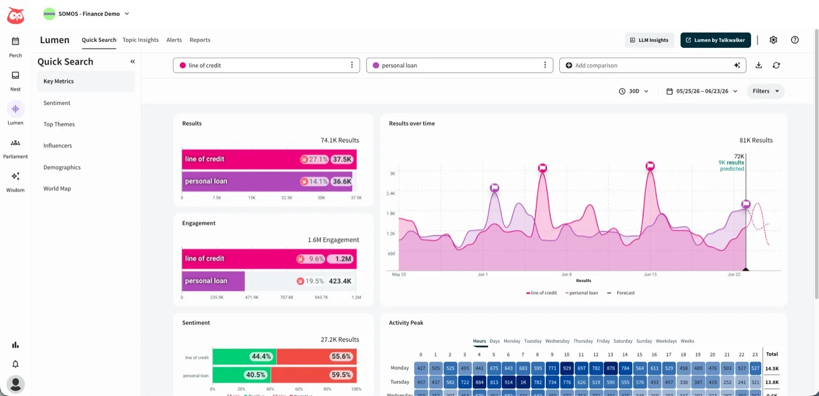
Task: Click the LLM Insights button
Action: click(649, 40)
